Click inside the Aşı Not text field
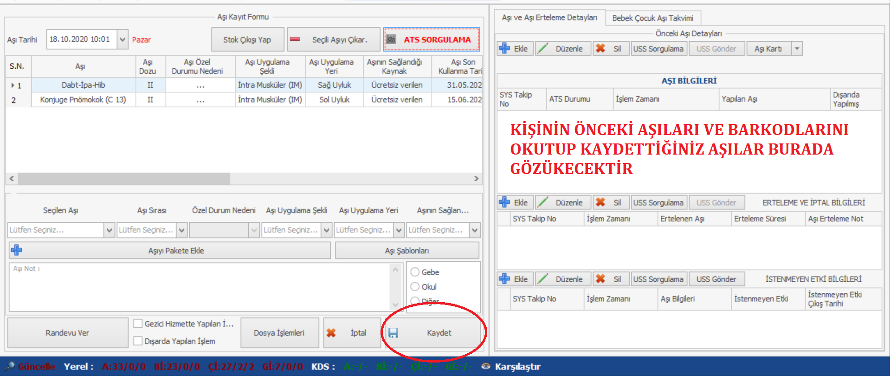 (200, 288)
